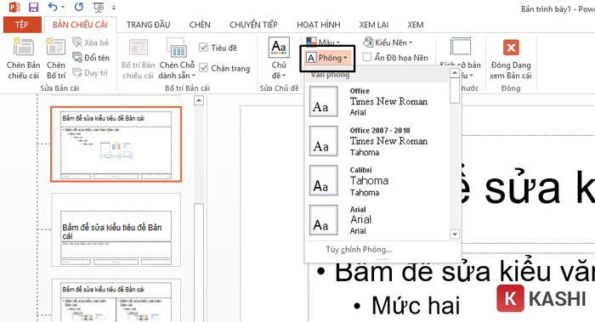
Task: Click Mức hai text on slide
Action: coord(416,305)
